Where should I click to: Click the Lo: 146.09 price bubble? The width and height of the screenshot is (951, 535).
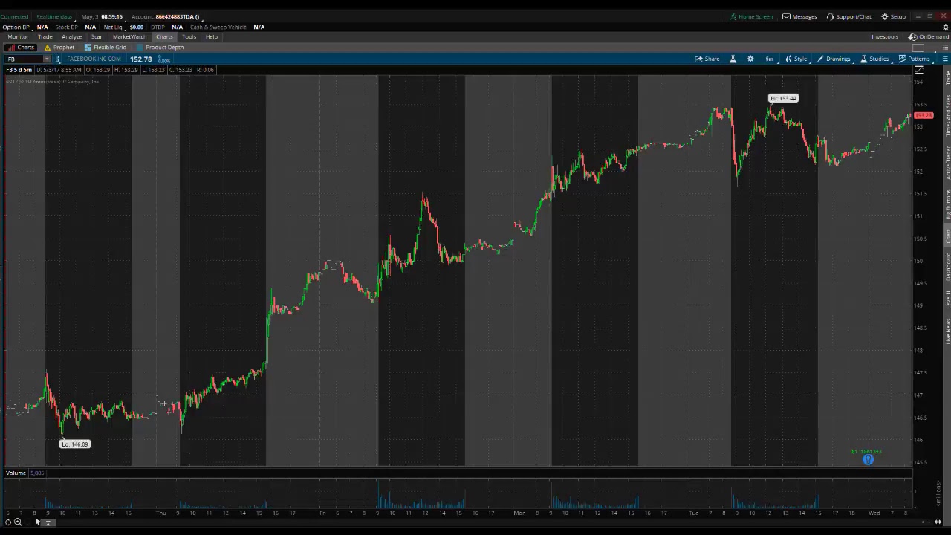[x=74, y=444]
